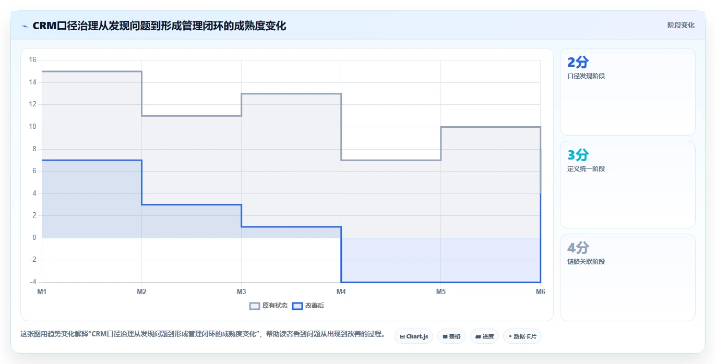Screen dimensions: 716x364
Task: Click the icon inside the 表格 tag
Action: tap(445, 337)
